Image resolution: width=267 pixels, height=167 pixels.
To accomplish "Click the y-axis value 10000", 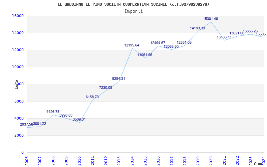I will pyautogui.click(x=18, y=67).
